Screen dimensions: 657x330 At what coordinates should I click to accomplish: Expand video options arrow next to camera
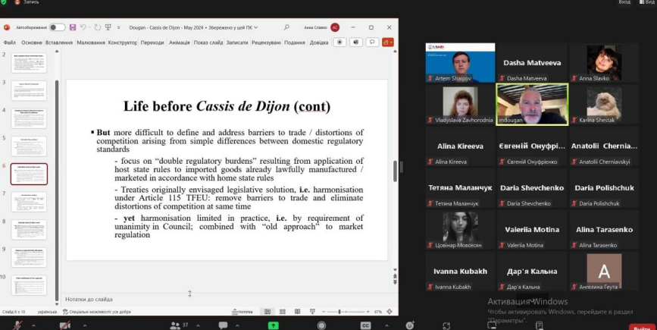coord(85,325)
